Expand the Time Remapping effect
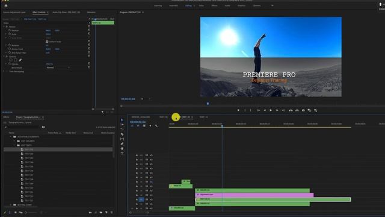 click(x=4, y=71)
